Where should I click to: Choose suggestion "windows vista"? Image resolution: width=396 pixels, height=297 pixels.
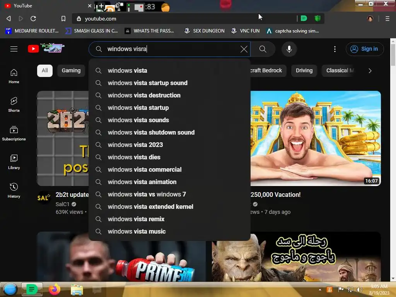click(x=169, y=70)
